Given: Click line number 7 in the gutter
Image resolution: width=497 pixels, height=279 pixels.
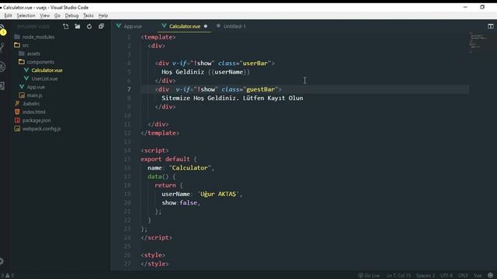Looking at the screenshot, I should [129, 90].
